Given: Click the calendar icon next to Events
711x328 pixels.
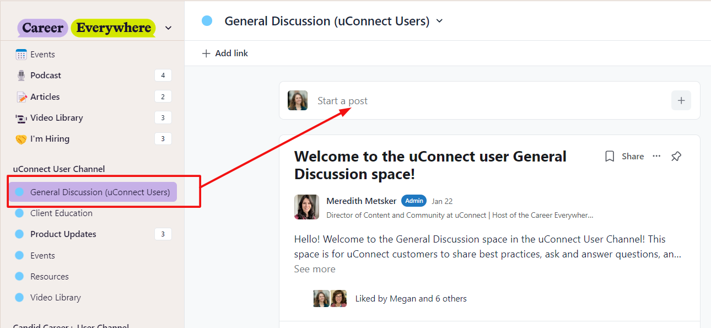Looking at the screenshot, I should pos(21,55).
